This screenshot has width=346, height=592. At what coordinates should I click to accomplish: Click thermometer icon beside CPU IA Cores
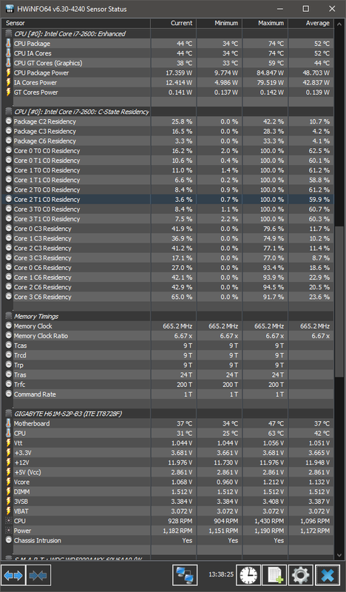click(x=8, y=53)
